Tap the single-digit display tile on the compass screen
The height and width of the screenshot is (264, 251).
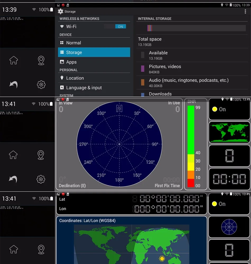coord(229,156)
